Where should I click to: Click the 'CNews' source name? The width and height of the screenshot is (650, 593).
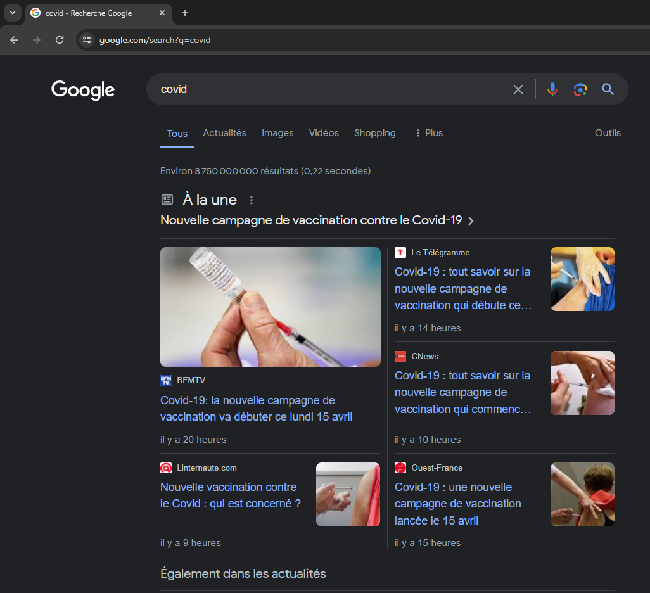424,357
